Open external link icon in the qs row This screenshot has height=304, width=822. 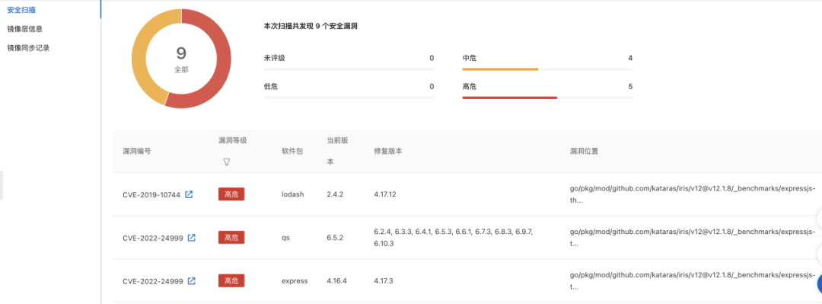coord(192,237)
